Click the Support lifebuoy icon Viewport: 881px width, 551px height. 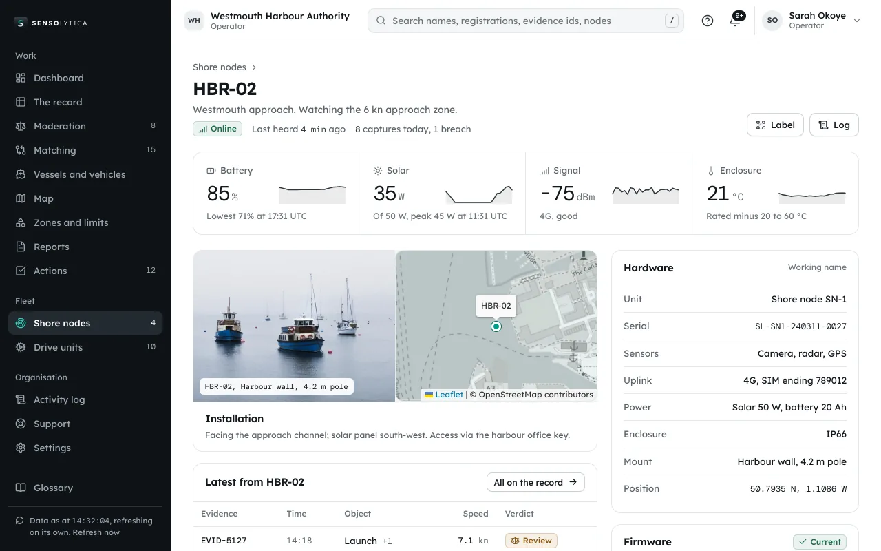21,424
